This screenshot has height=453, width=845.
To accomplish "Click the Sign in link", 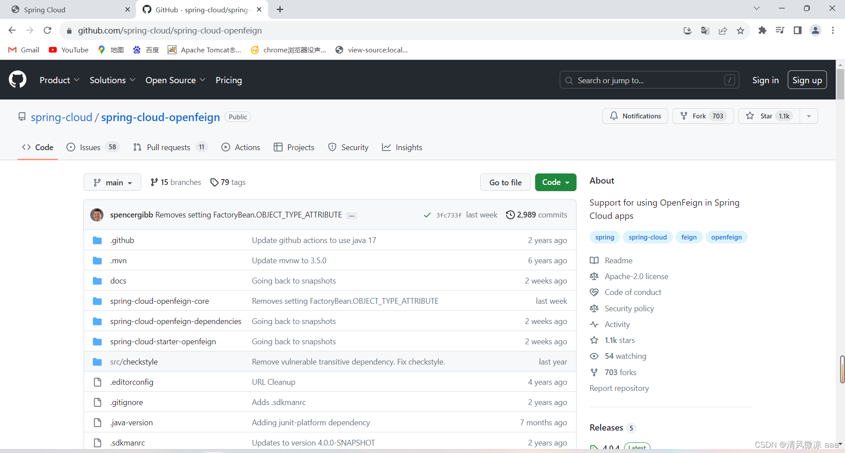I will coord(765,80).
